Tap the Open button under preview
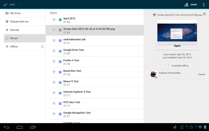The width and height of the screenshot is (209, 131). [177, 46]
